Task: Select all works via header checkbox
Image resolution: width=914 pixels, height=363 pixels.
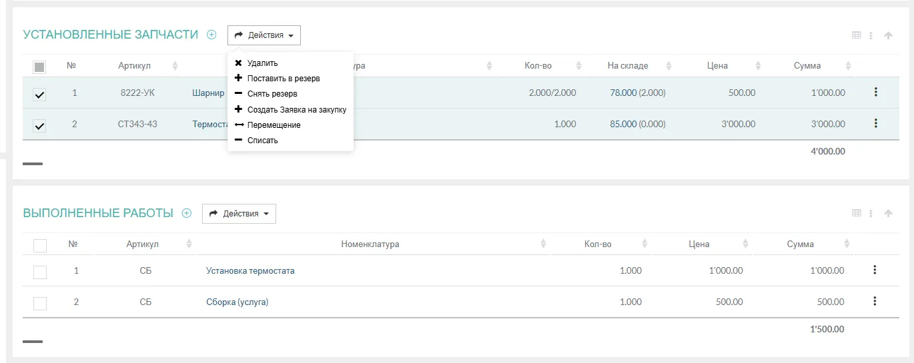Action: click(x=40, y=245)
